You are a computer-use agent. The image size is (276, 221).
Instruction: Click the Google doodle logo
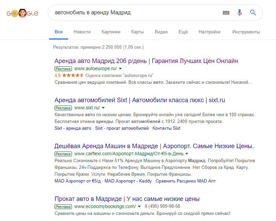[x=22, y=13]
